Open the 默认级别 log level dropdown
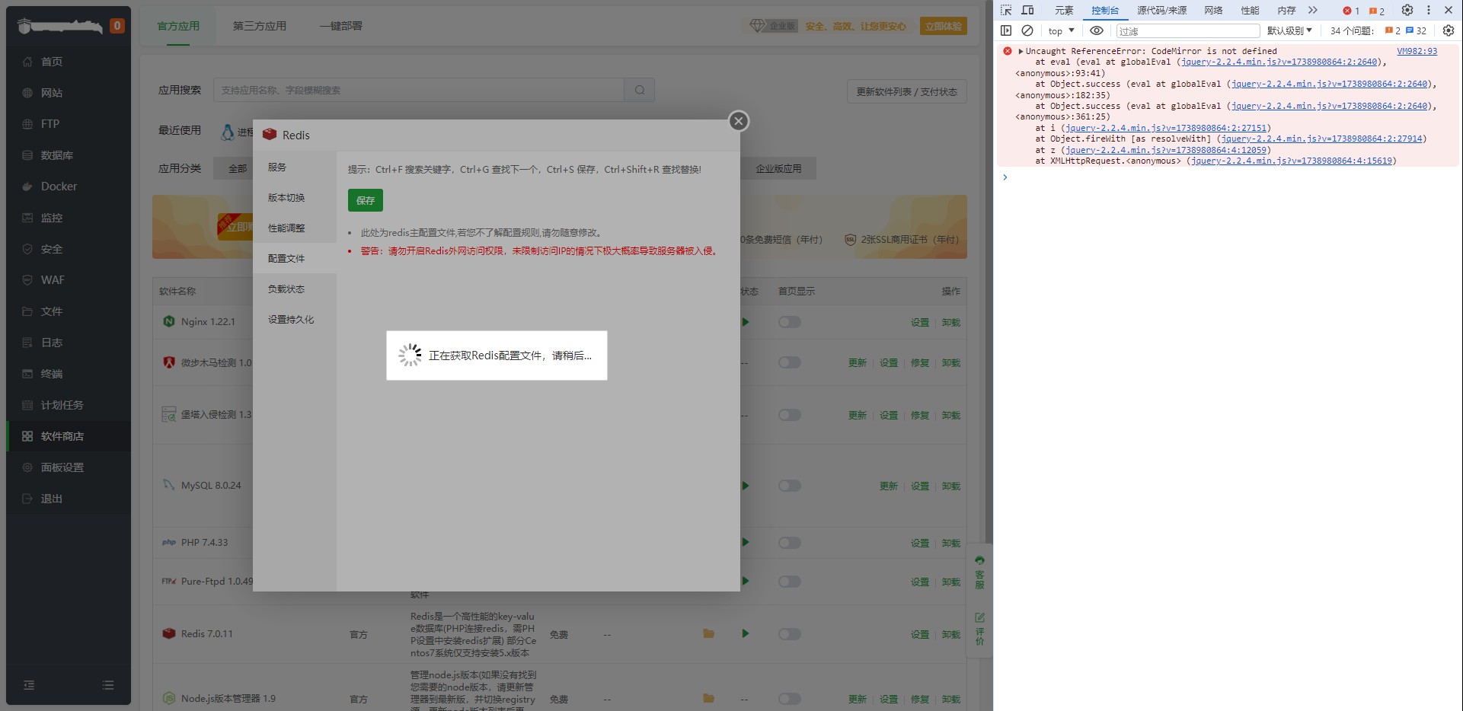The image size is (1463, 711). (x=1289, y=30)
